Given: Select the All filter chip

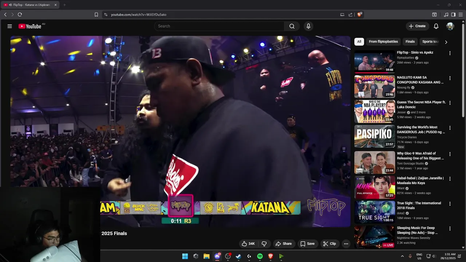Looking at the screenshot, I should pos(359,41).
